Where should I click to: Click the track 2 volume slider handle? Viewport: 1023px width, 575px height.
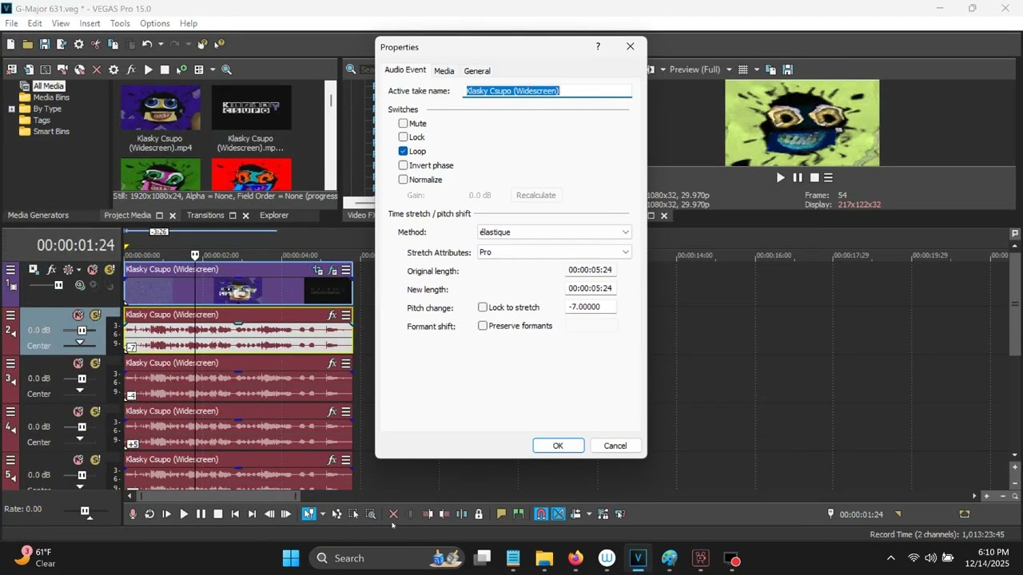point(82,331)
